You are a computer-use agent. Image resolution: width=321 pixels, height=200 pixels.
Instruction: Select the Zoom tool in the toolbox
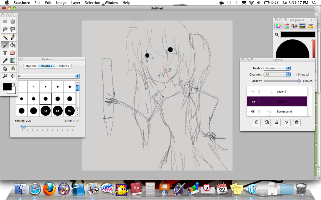5,76
